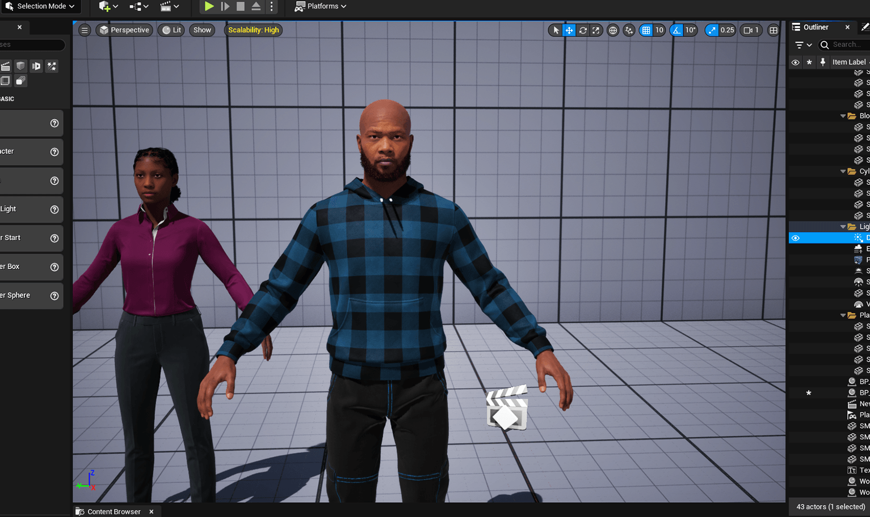Show Volumes category in Place Actors

[x=6, y=81]
